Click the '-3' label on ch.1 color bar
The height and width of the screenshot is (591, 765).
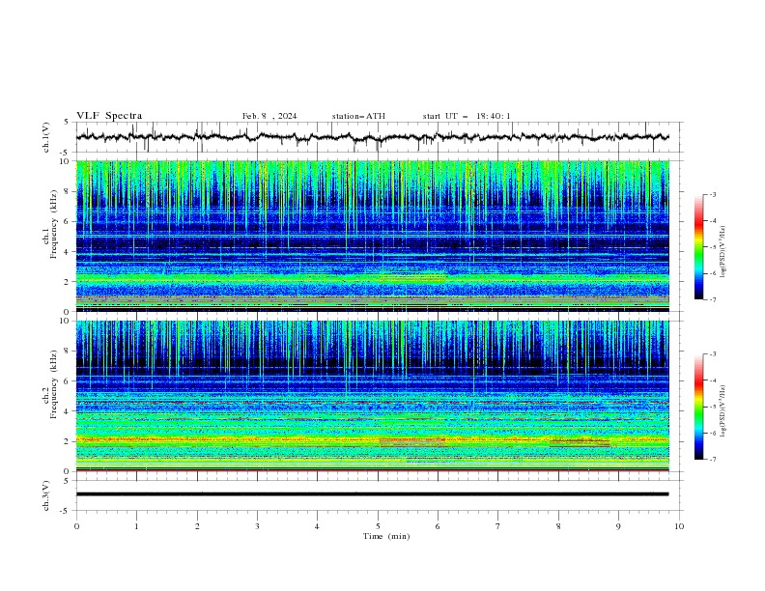(x=712, y=194)
